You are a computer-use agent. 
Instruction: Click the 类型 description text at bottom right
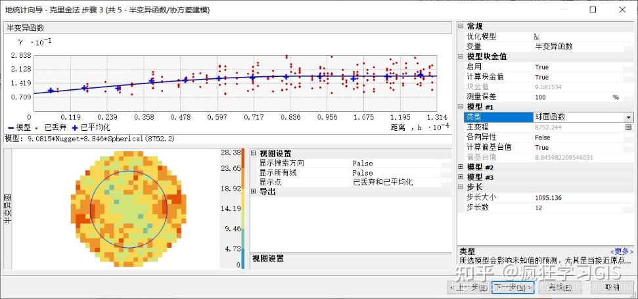[x=545, y=261]
